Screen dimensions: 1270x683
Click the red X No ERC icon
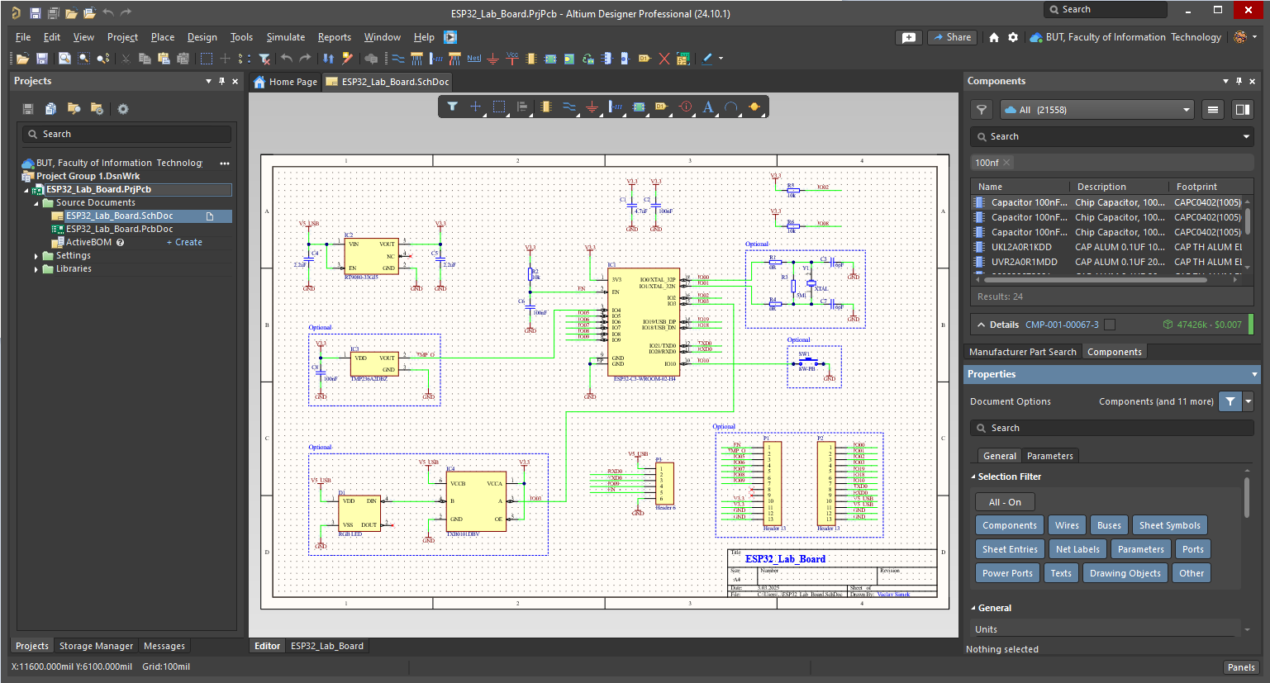pos(664,59)
